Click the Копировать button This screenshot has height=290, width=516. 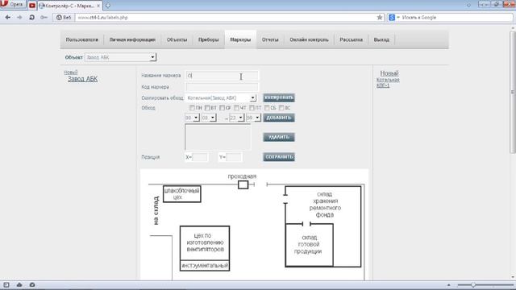click(279, 97)
